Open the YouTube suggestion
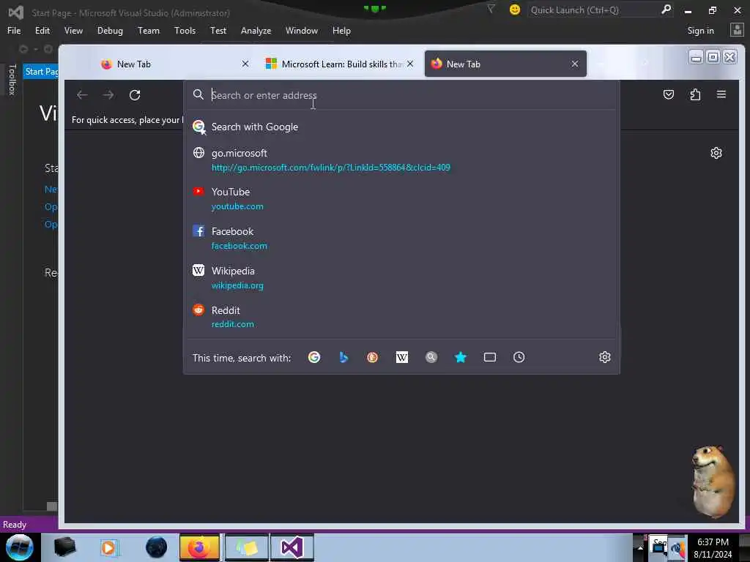 tap(401, 199)
